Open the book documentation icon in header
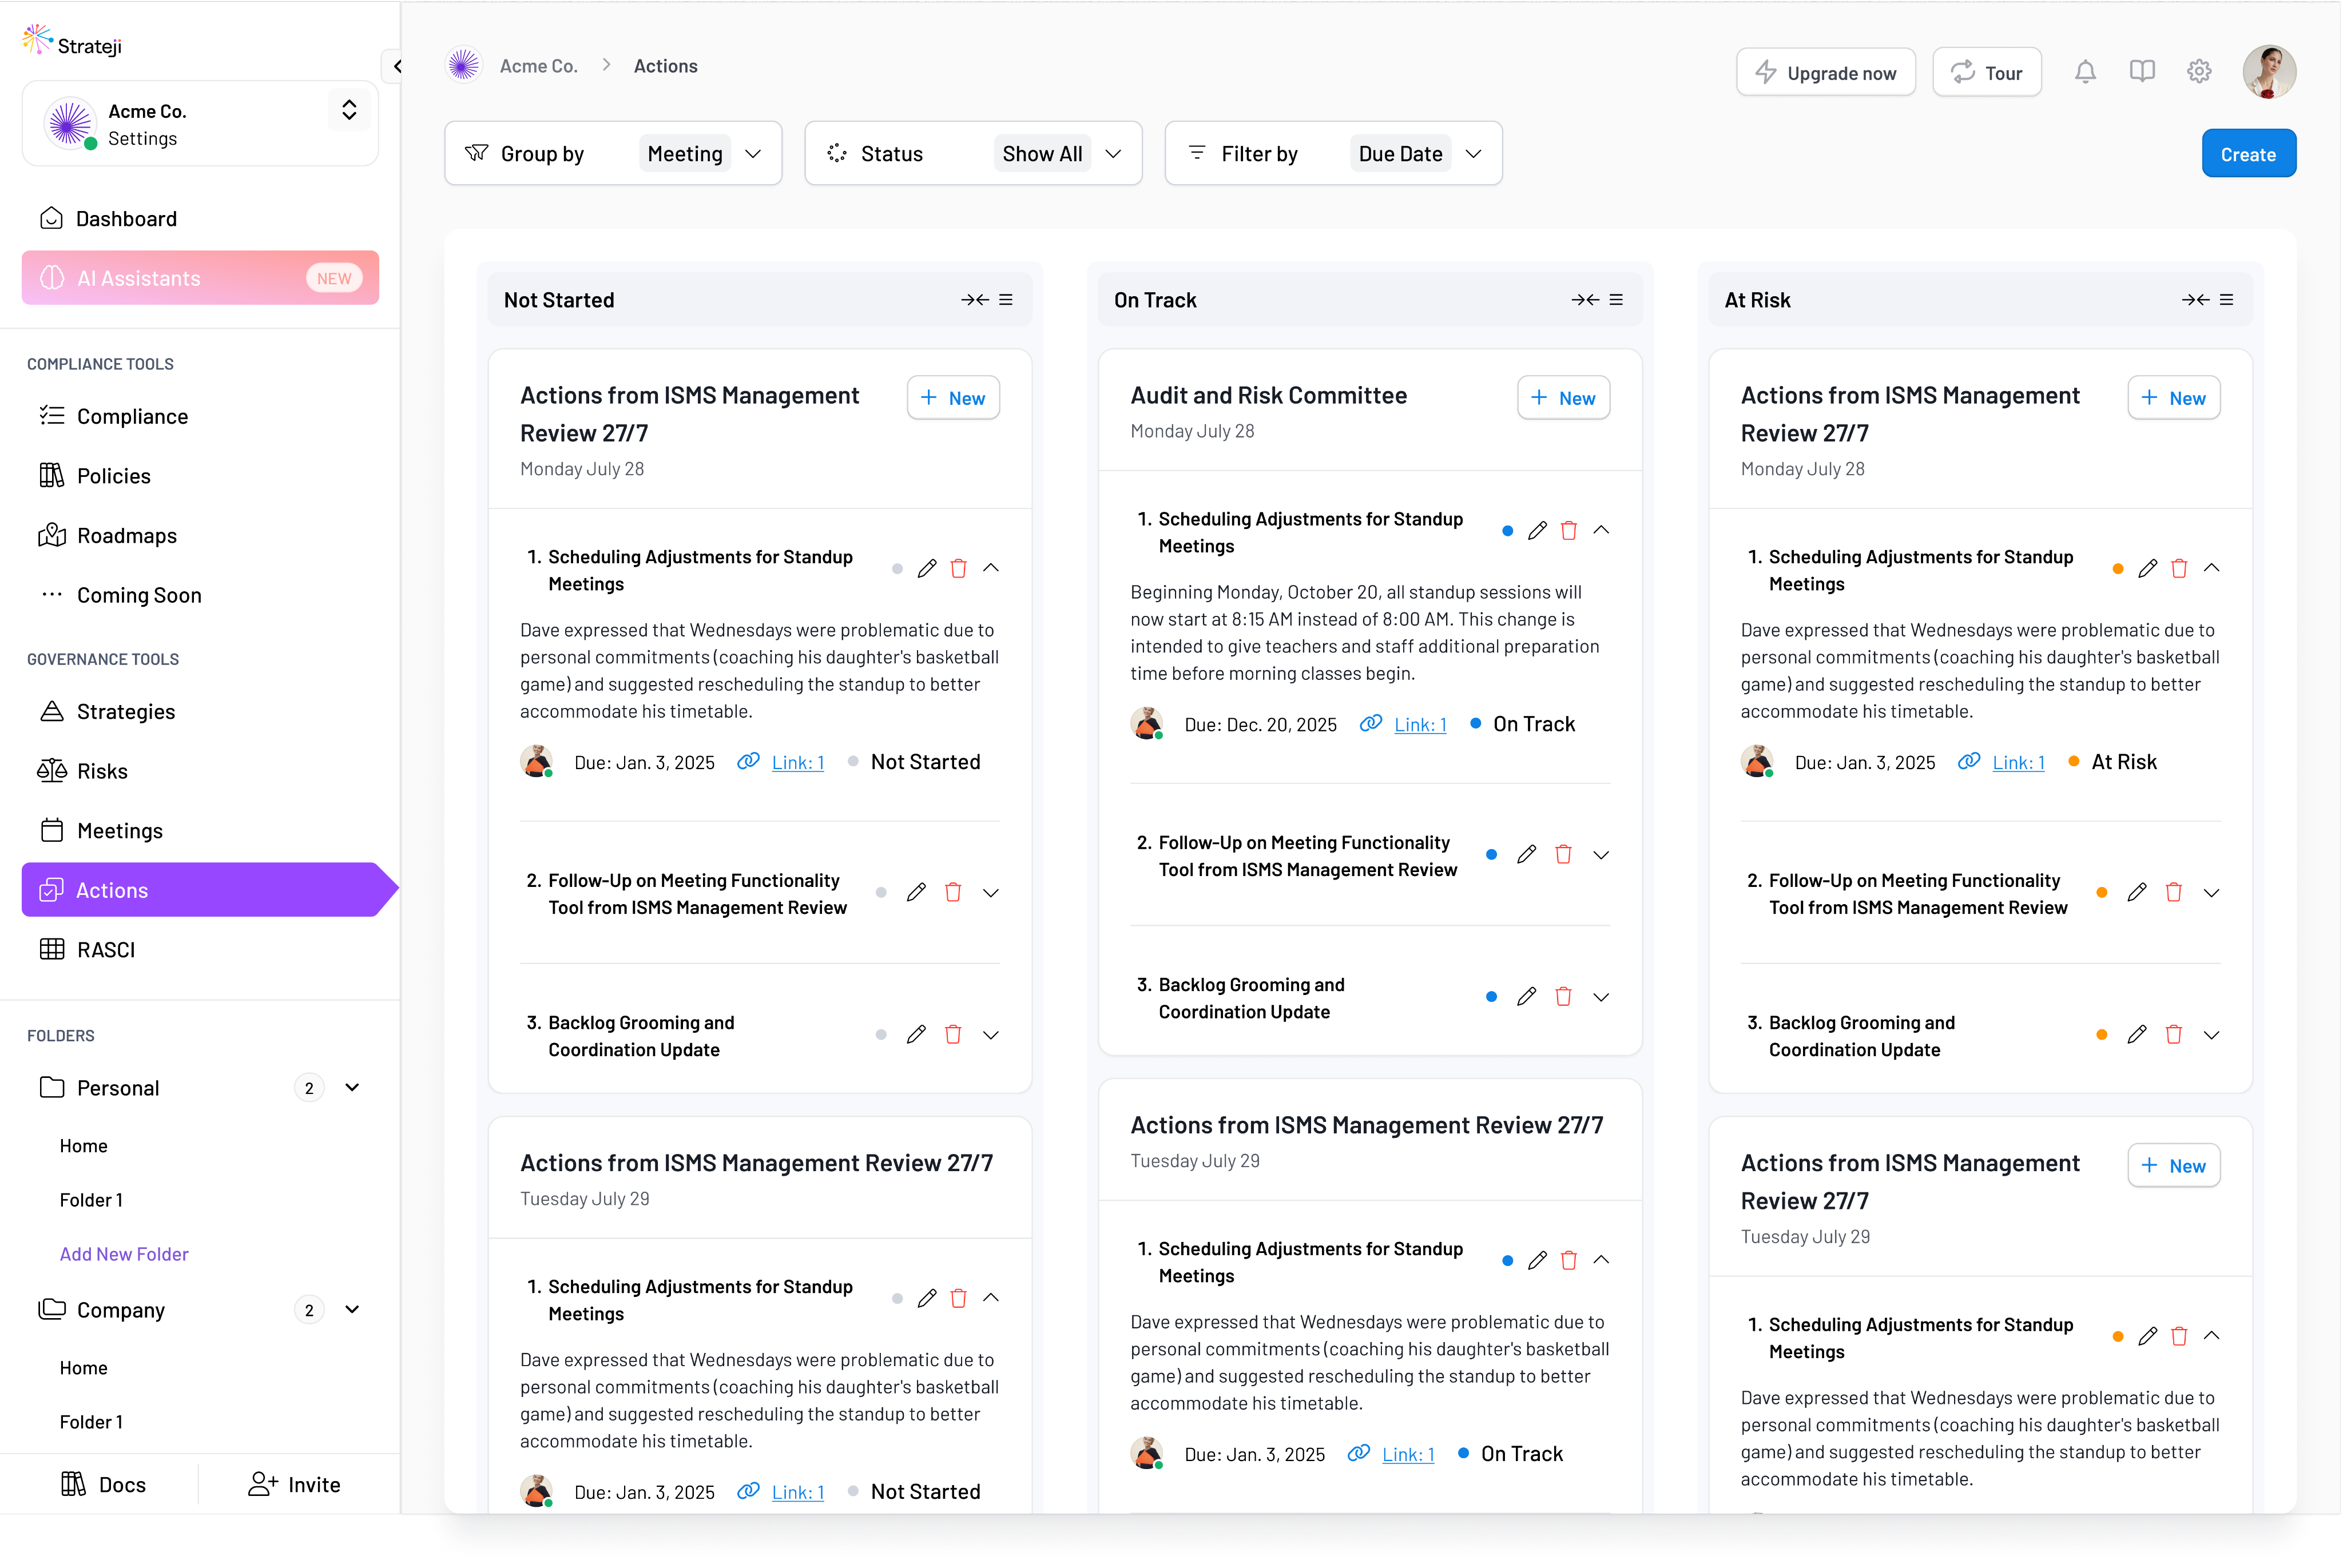This screenshot has width=2343, height=1568. [2142, 72]
